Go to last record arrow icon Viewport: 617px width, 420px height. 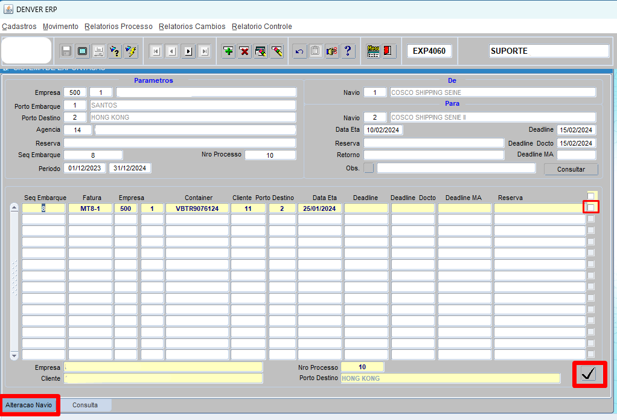click(204, 51)
